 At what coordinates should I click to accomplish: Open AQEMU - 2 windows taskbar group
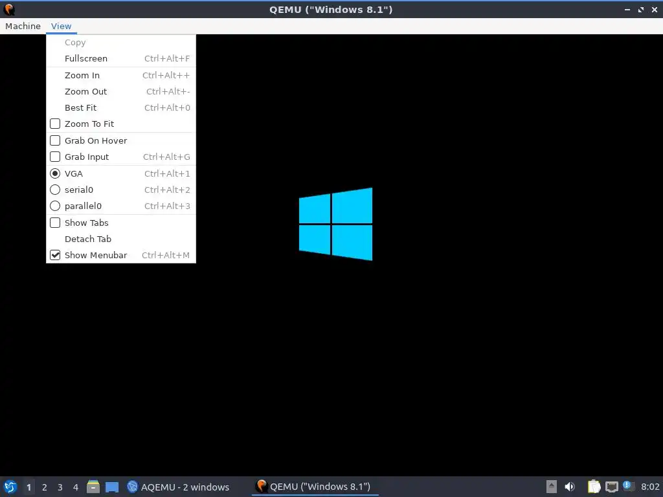[x=179, y=487]
